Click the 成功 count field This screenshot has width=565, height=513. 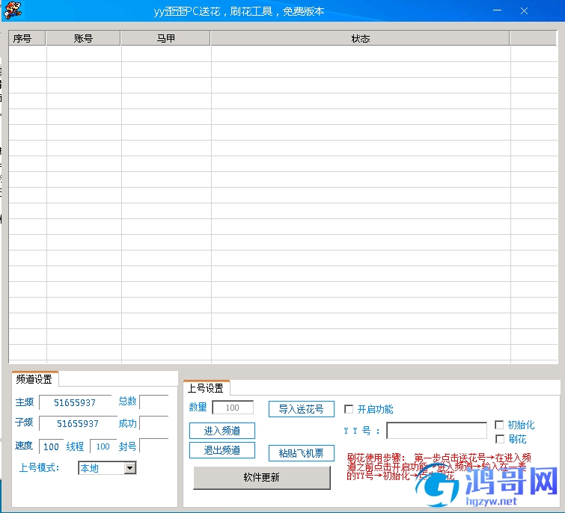click(x=154, y=423)
